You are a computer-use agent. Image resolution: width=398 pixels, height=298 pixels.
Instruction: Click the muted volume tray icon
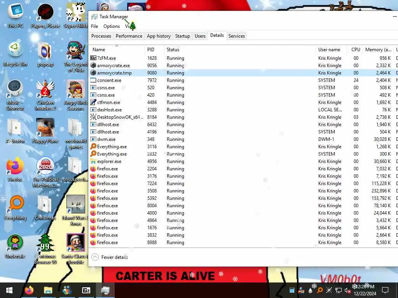click(x=347, y=290)
